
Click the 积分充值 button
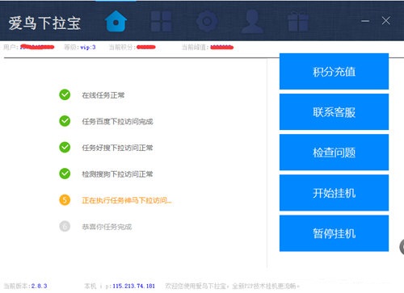click(x=334, y=71)
